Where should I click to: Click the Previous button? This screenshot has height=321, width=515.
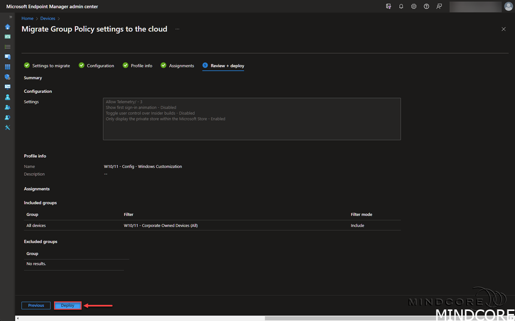(36, 305)
